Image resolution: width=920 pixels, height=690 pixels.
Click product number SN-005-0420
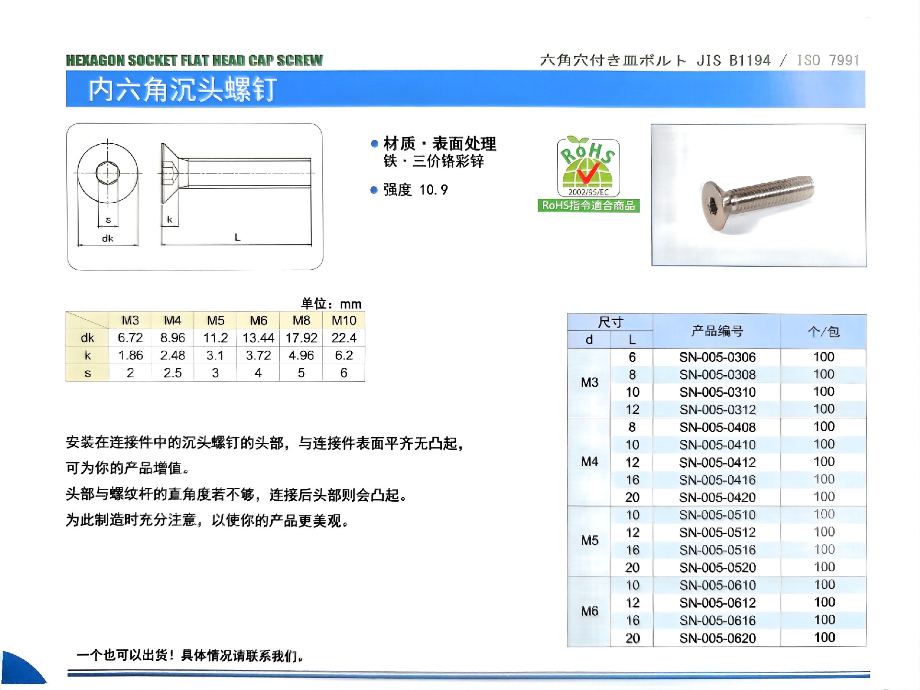click(717, 497)
